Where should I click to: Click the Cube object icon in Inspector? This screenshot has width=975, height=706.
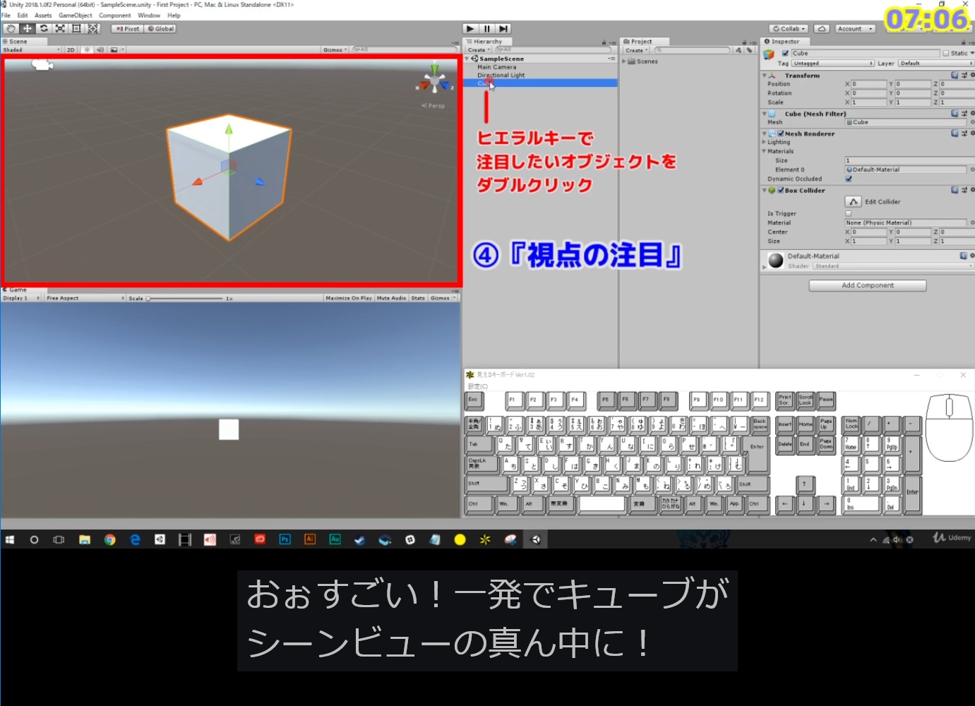[x=769, y=54]
